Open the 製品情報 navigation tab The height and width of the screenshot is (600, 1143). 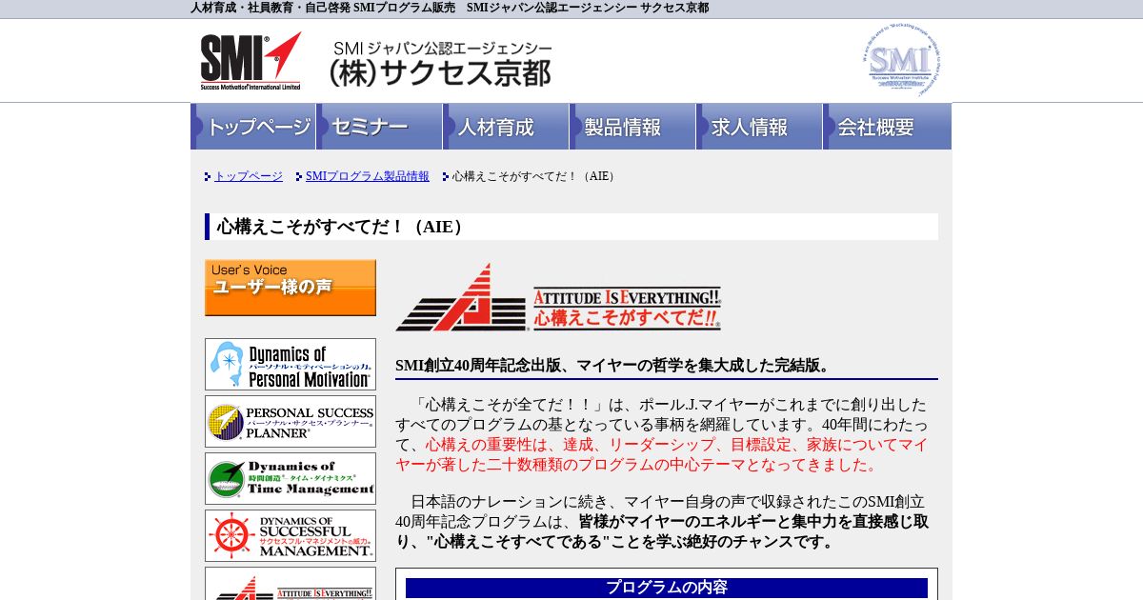[633, 127]
